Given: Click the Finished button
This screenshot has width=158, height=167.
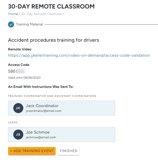Looking at the screenshot, I should pyautogui.click(x=69, y=151).
